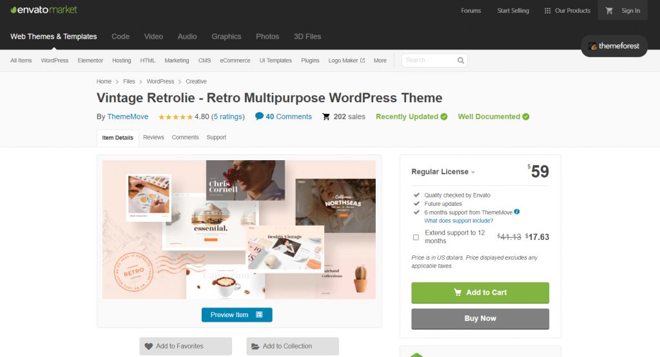Click the cart icon beside 202 sales

coord(325,117)
